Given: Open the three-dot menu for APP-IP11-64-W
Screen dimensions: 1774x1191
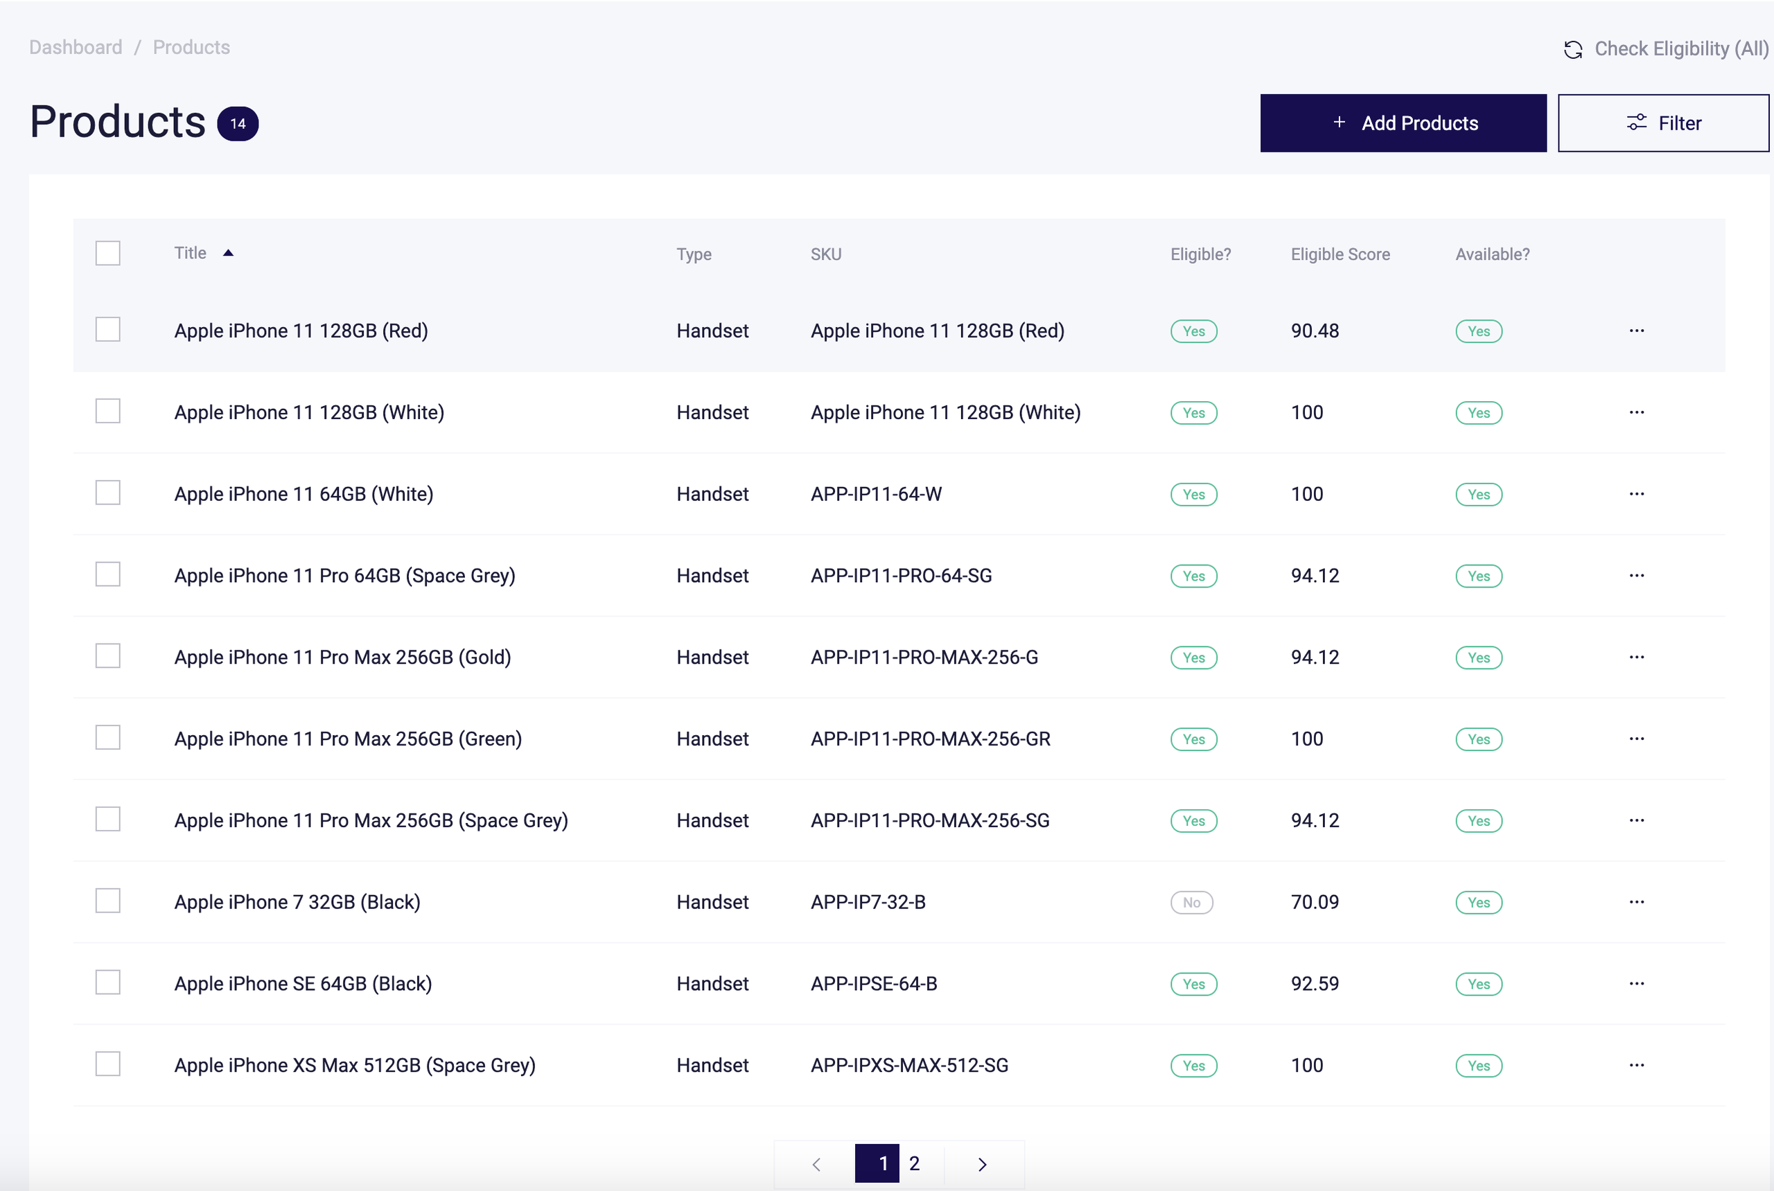Looking at the screenshot, I should point(1637,494).
